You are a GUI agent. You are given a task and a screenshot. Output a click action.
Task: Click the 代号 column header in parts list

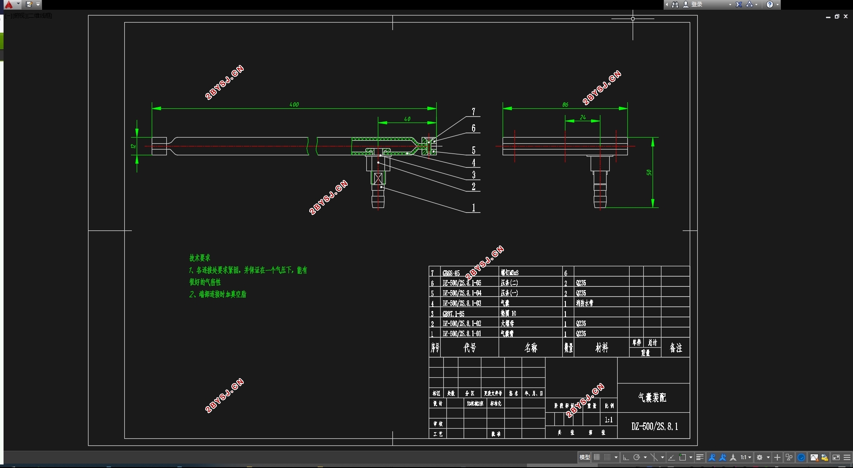[470, 348]
